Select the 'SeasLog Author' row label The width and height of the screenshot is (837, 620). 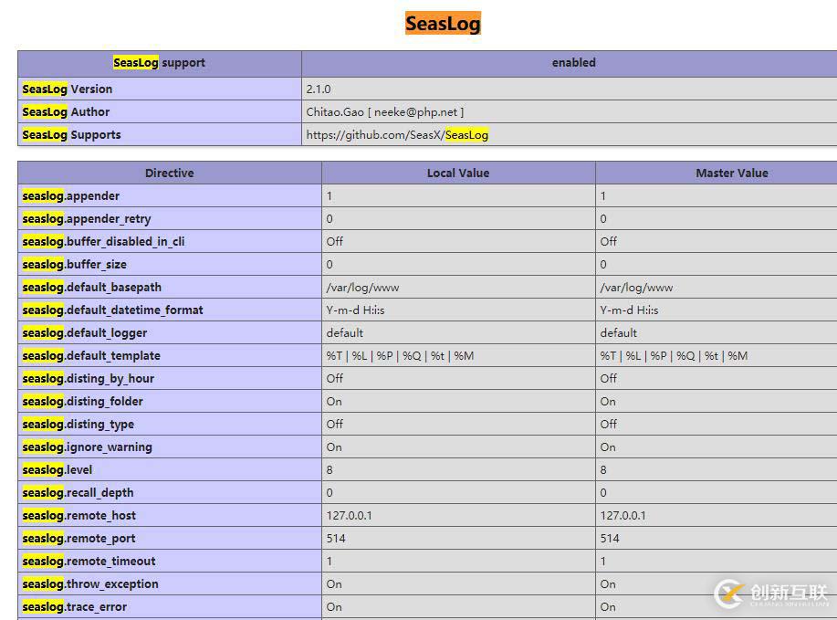coord(66,112)
